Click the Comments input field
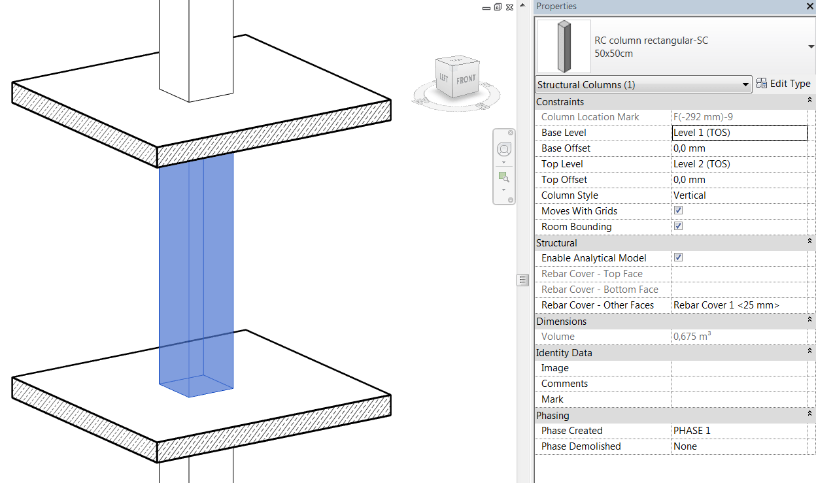Viewport: 816px width, 483px height. [x=739, y=383]
